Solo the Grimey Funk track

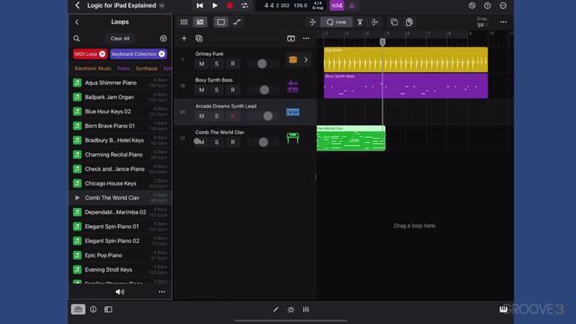pyautogui.click(x=217, y=64)
